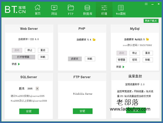Open the hamburger menu icon in title bar
Image resolution: width=163 pixels, height=123 pixels.
pos(146,4)
